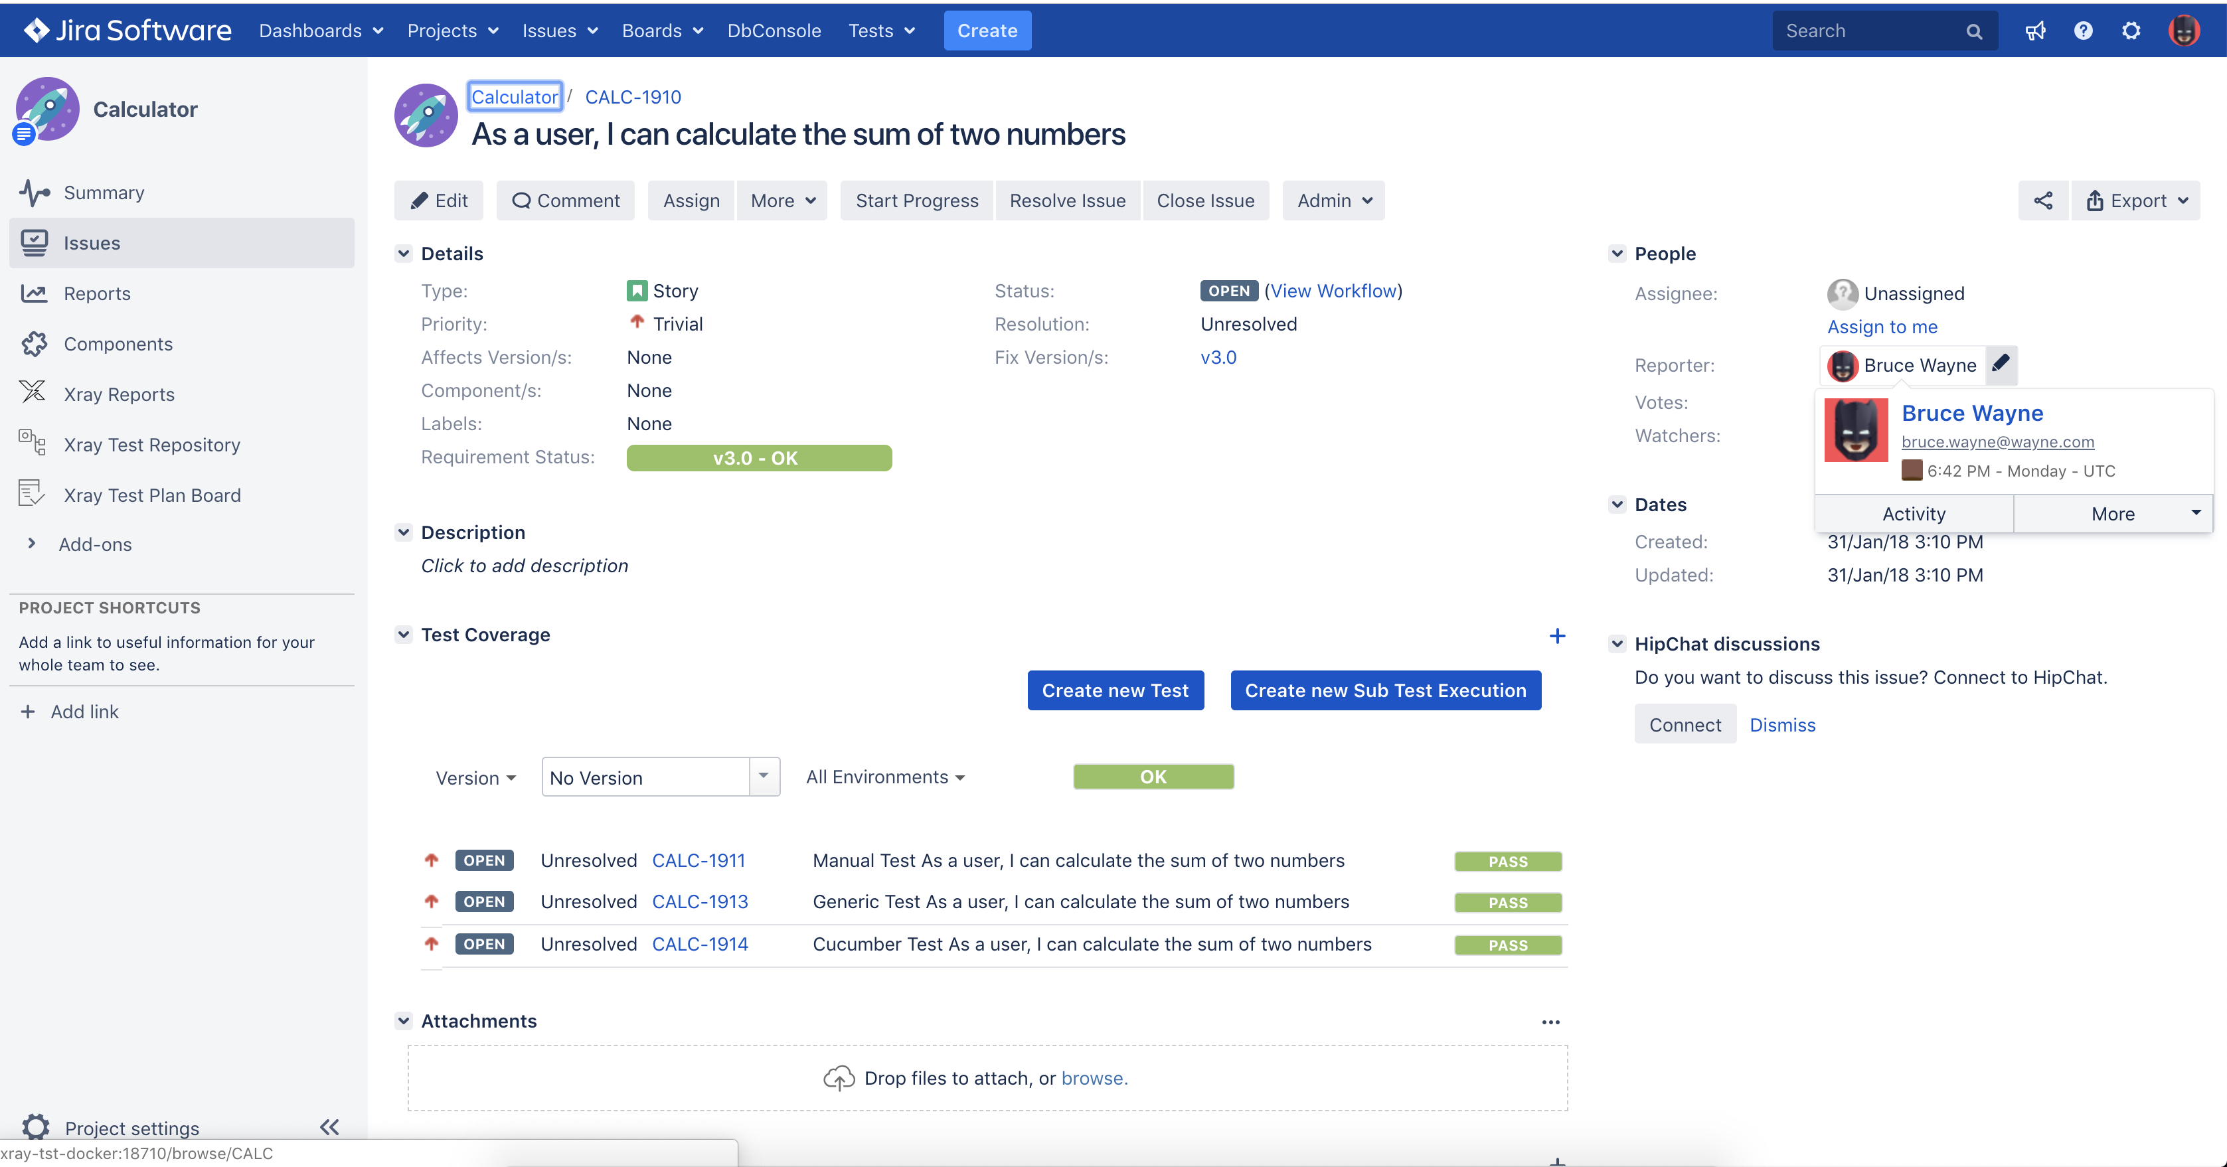
Task: Open the settings gear in top bar
Action: pyautogui.click(x=2131, y=31)
